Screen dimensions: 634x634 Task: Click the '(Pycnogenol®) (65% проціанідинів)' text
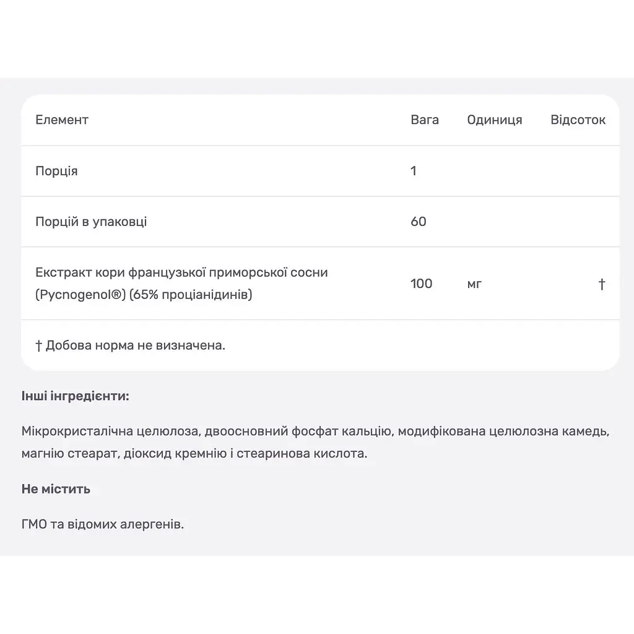[x=144, y=294]
